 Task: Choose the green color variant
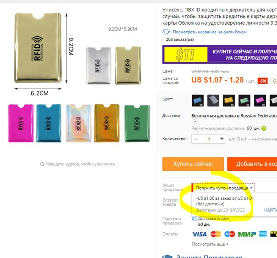(244, 101)
